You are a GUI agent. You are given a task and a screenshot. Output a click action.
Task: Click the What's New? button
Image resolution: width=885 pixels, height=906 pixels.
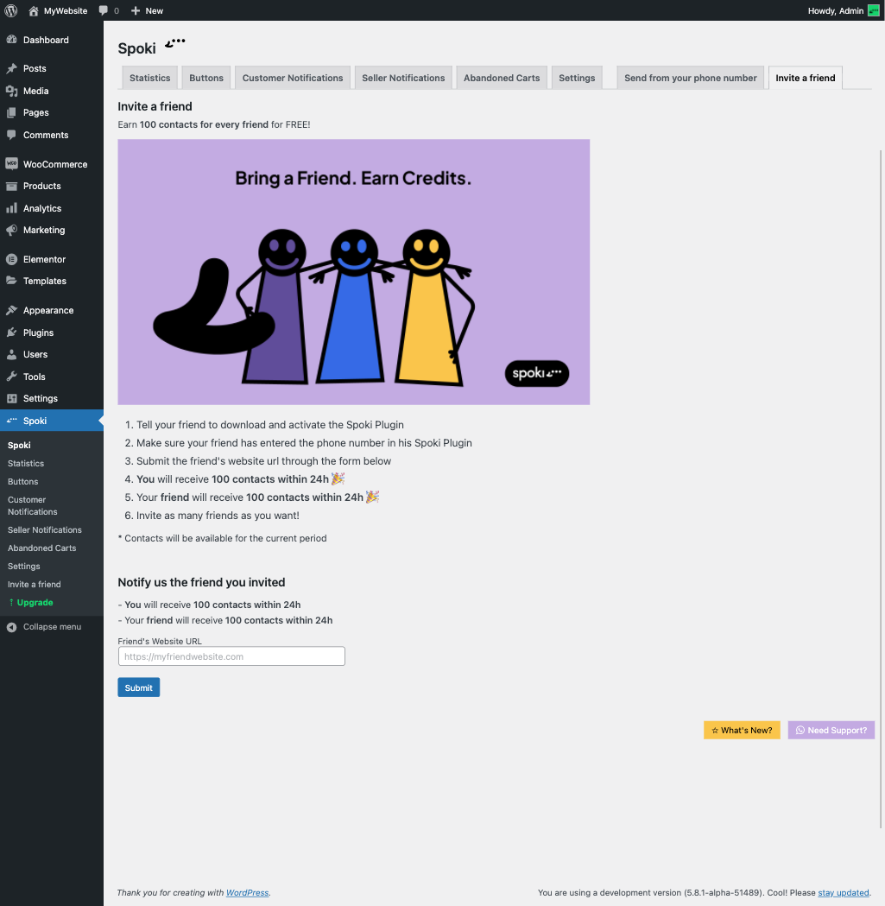click(742, 731)
